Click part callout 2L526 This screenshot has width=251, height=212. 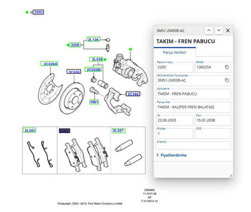[96, 59]
